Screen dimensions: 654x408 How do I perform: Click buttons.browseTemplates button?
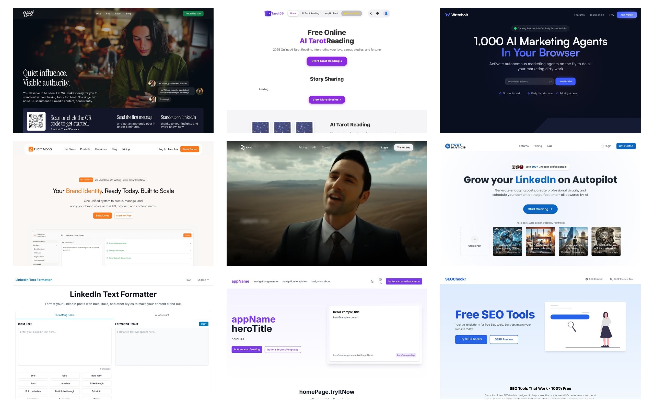pos(283,349)
